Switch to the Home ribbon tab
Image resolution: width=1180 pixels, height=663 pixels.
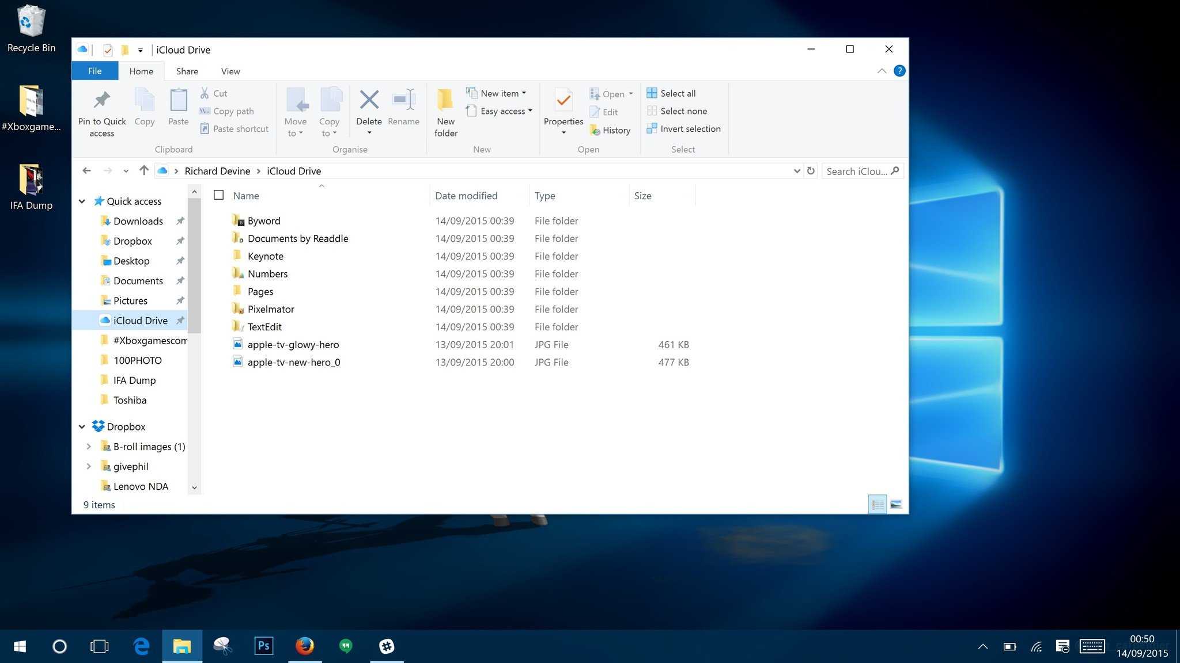(141, 71)
